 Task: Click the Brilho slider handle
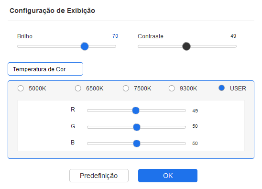pyautogui.click(x=85, y=46)
